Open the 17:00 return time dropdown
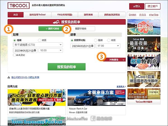Screen dimensions: 168x126 (x=108, y=46)
